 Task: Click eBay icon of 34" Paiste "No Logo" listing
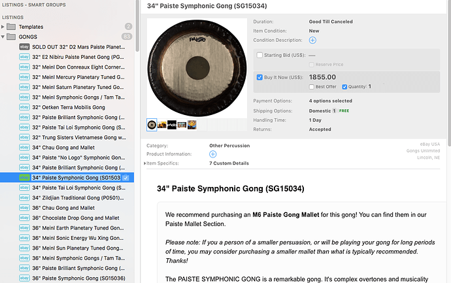pos(24,158)
